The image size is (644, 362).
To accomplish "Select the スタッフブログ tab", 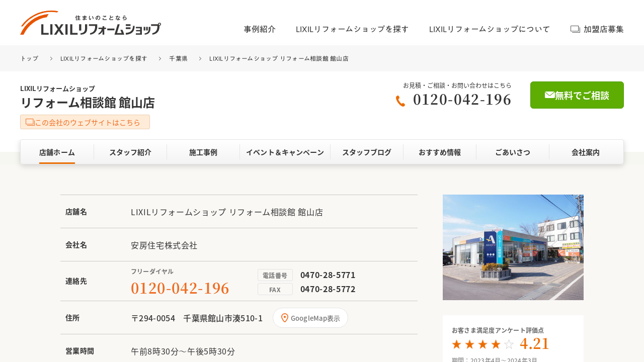I will [367, 152].
